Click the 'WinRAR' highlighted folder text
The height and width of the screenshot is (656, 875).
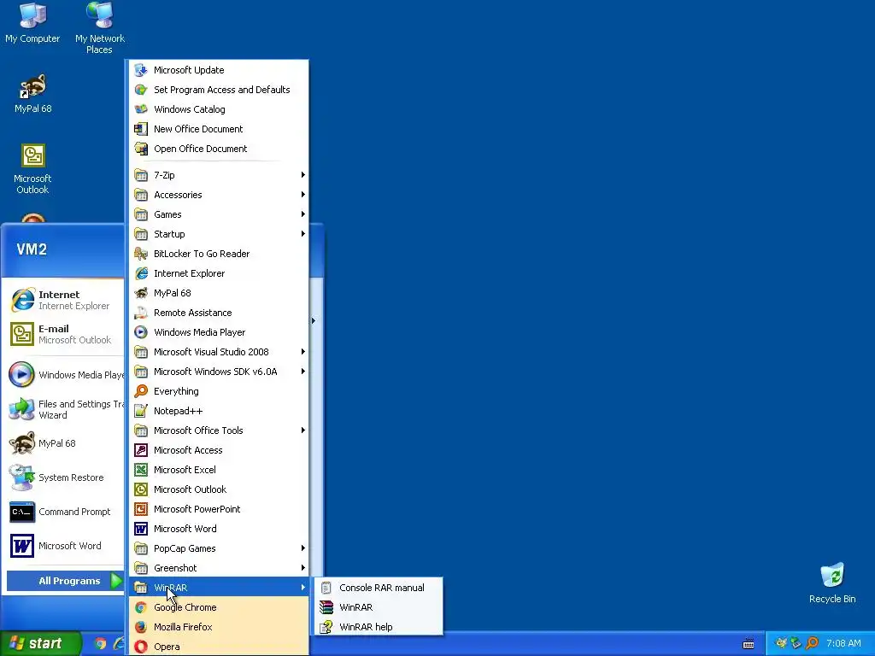tap(171, 588)
